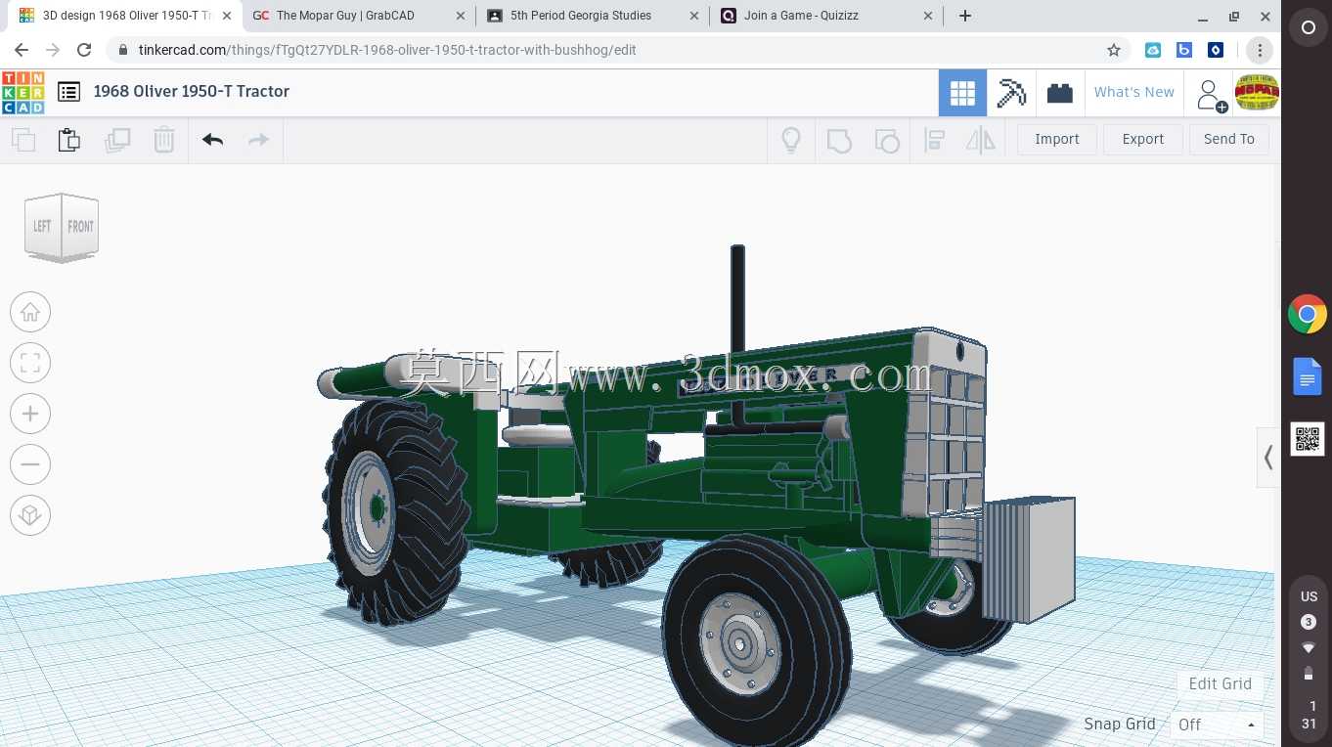
Task: Open the QR code app on shelf
Action: 1308,439
